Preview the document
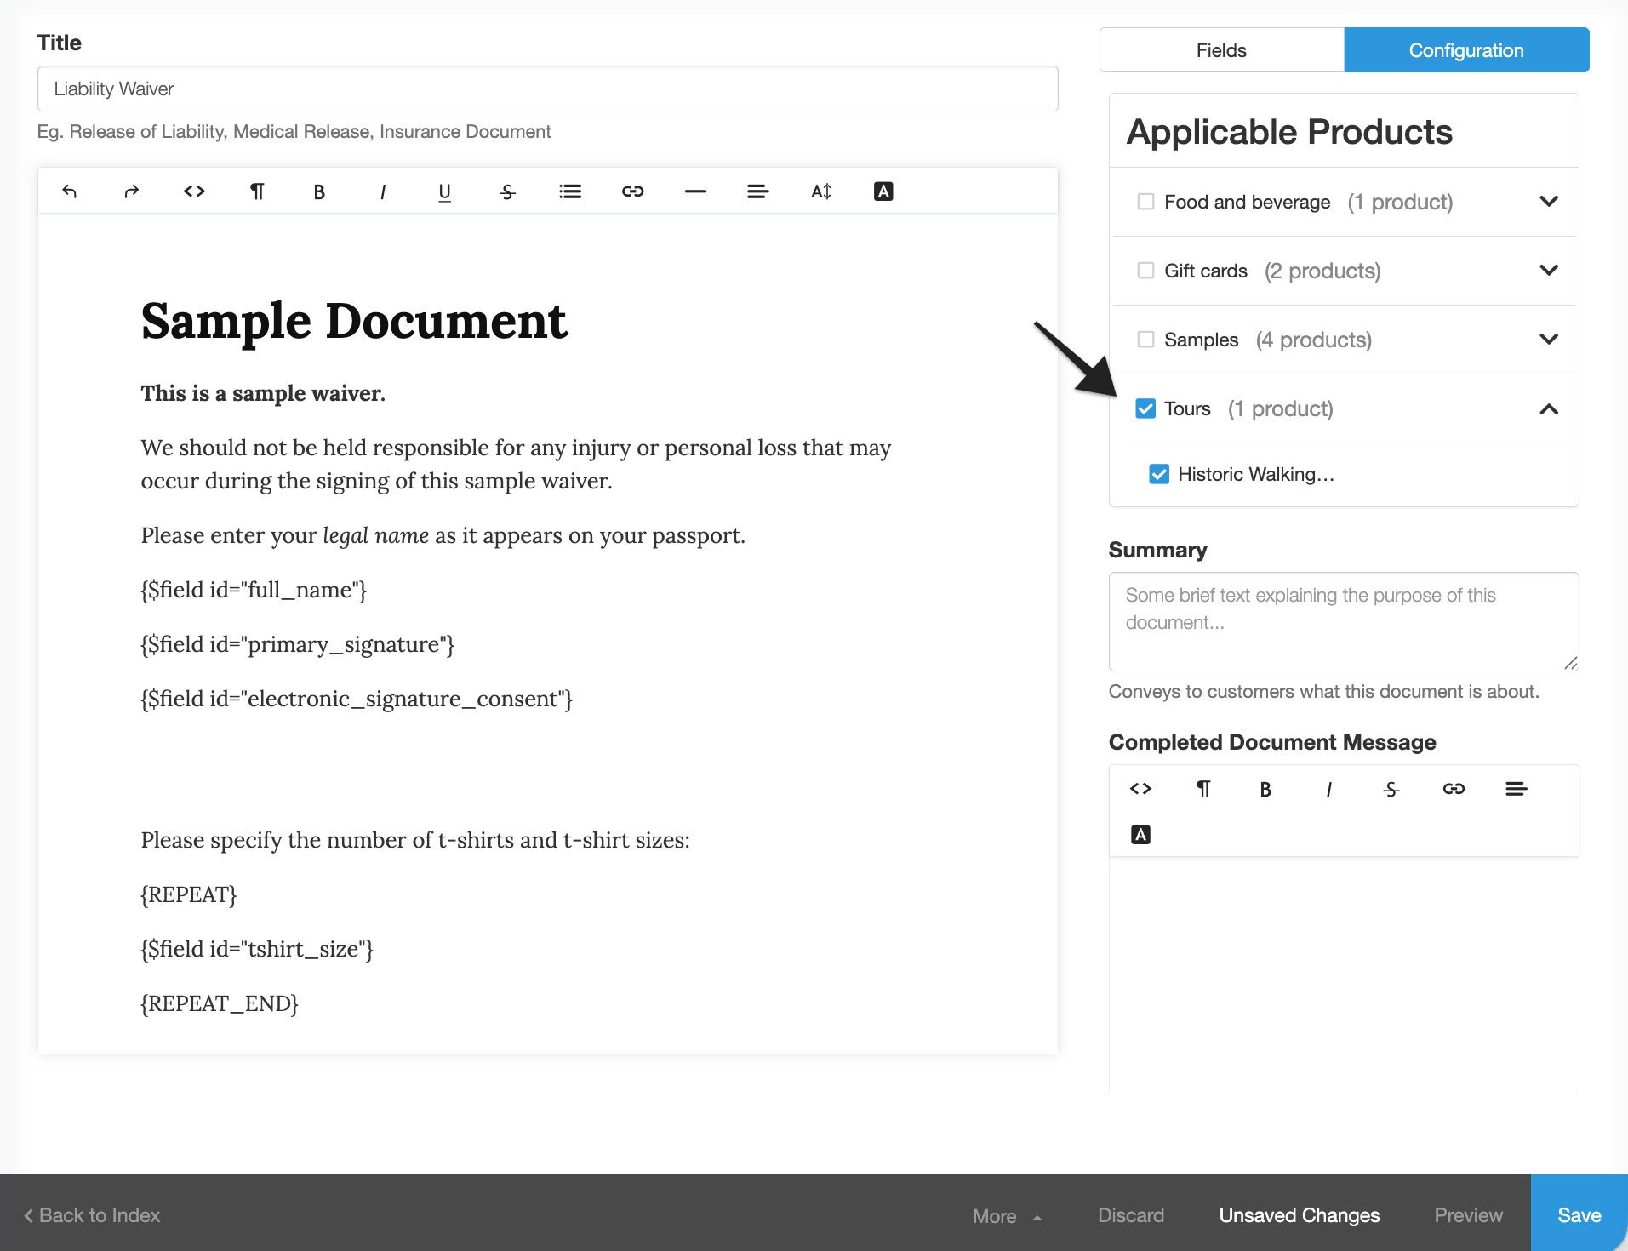This screenshot has width=1628, height=1251. [1468, 1215]
